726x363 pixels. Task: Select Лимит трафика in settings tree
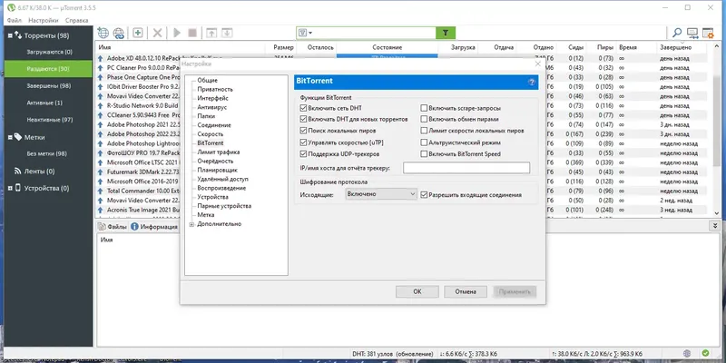218,152
